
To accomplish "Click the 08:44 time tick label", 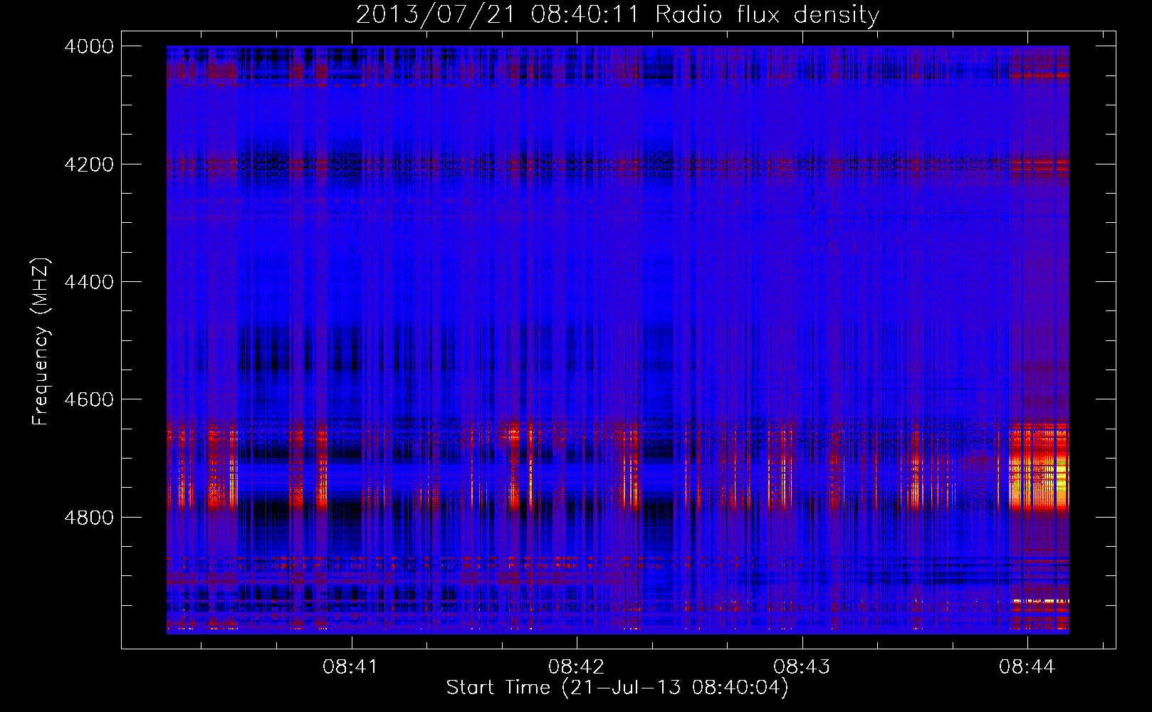I will [x=1027, y=667].
